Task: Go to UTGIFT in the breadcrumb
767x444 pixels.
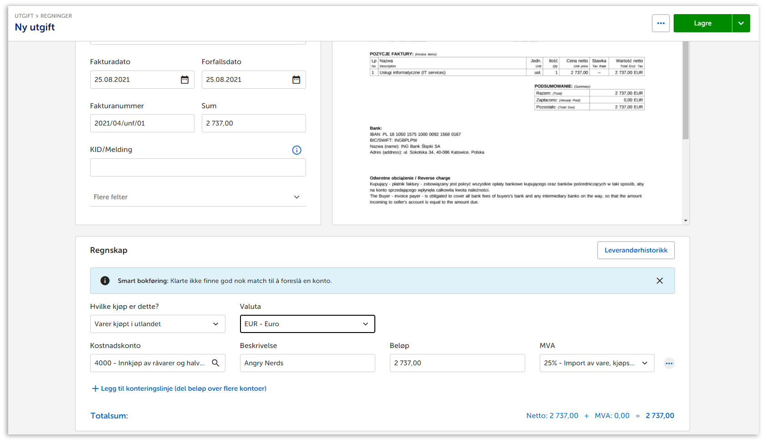Action: tap(24, 16)
